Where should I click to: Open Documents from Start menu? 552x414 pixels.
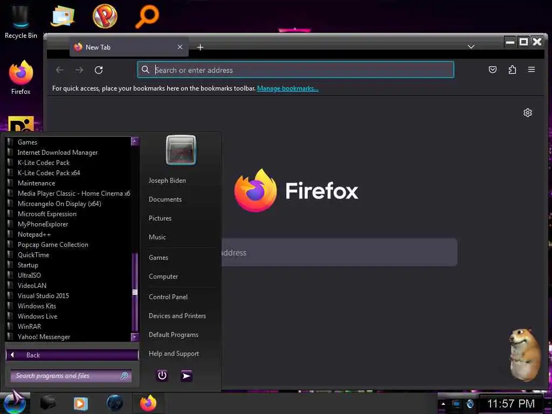coord(165,199)
